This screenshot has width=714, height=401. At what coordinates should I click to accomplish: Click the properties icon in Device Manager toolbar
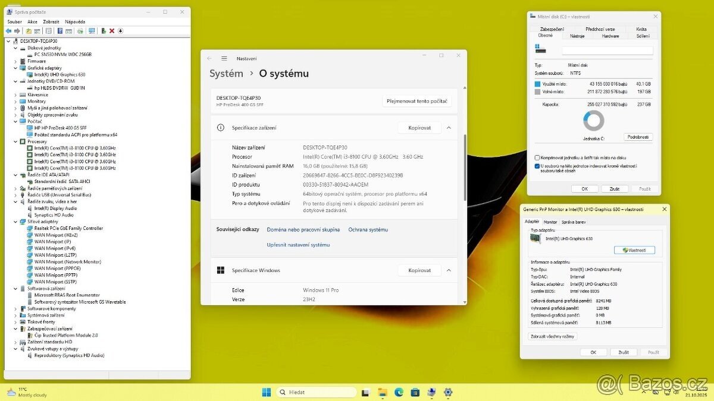click(48, 30)
